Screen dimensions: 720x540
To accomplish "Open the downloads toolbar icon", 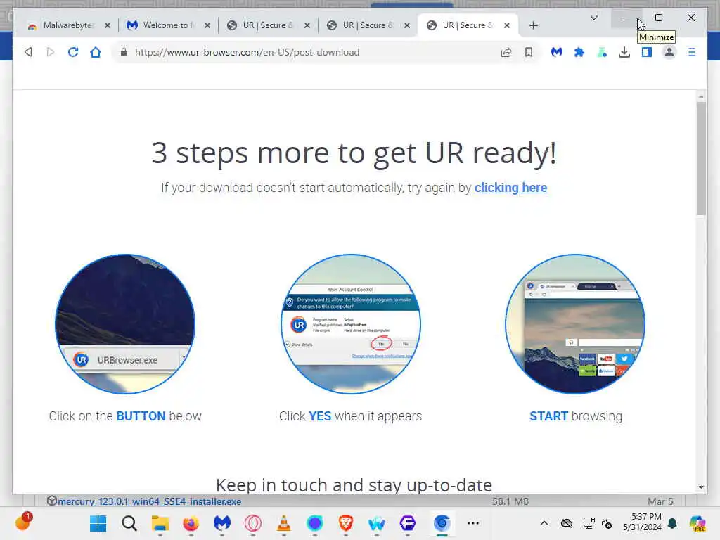I will [624, 52].
